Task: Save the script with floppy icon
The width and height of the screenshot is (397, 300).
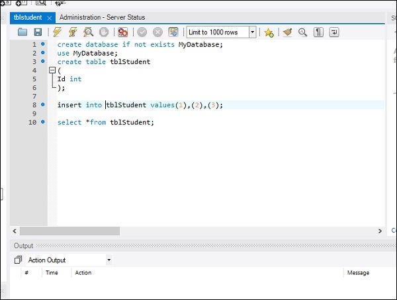Action: point(38,32)
